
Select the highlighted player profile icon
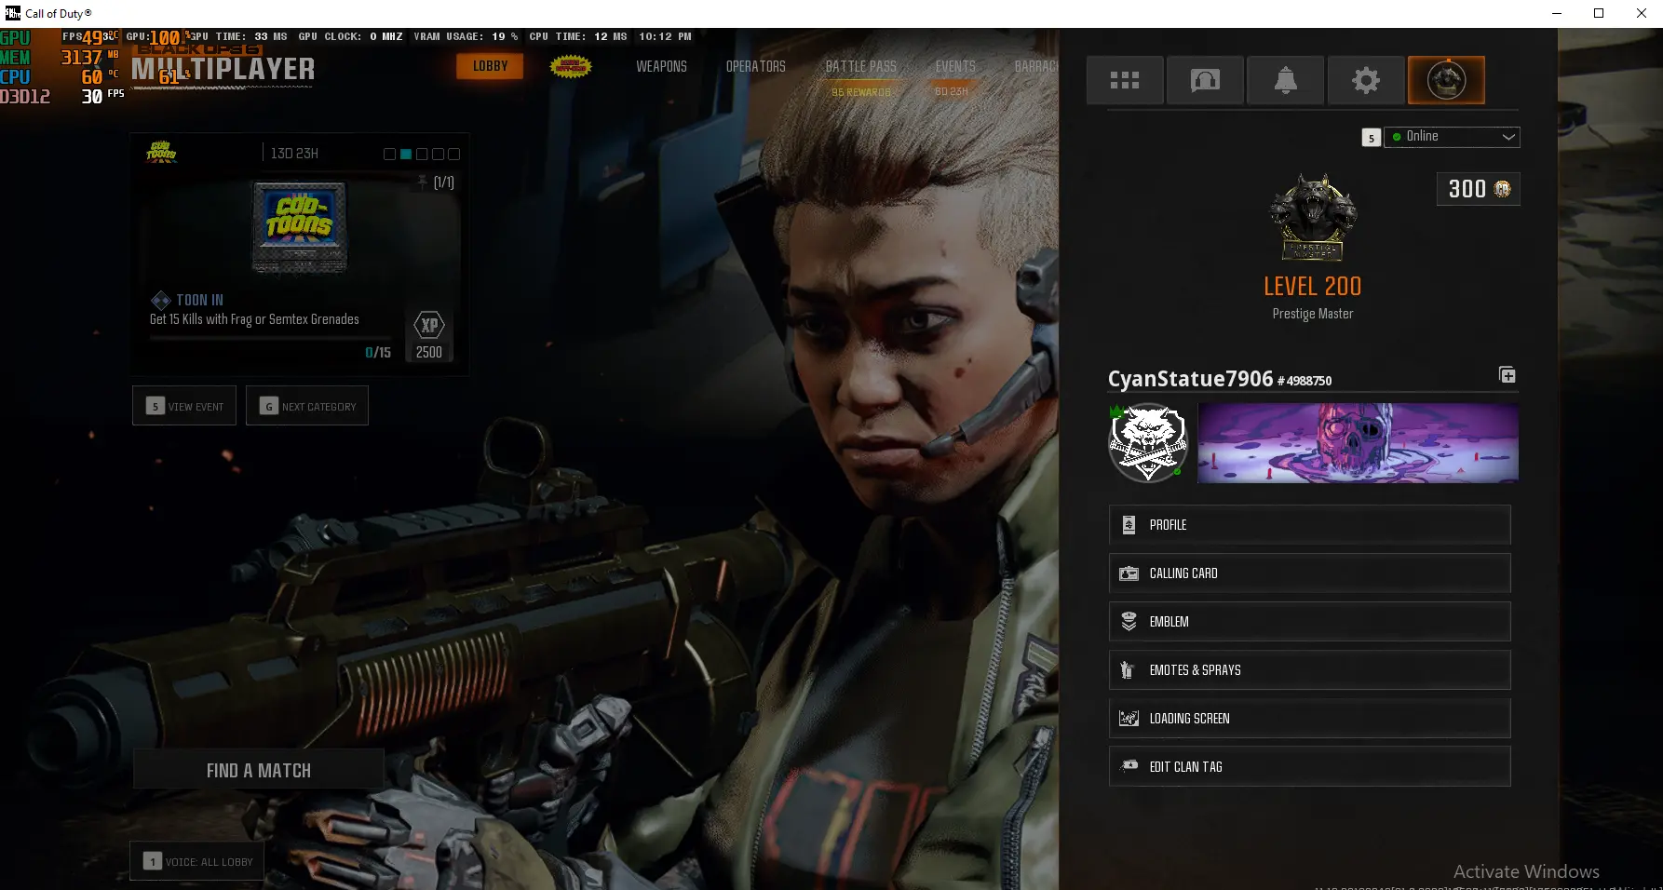[x=1446, y=81]
